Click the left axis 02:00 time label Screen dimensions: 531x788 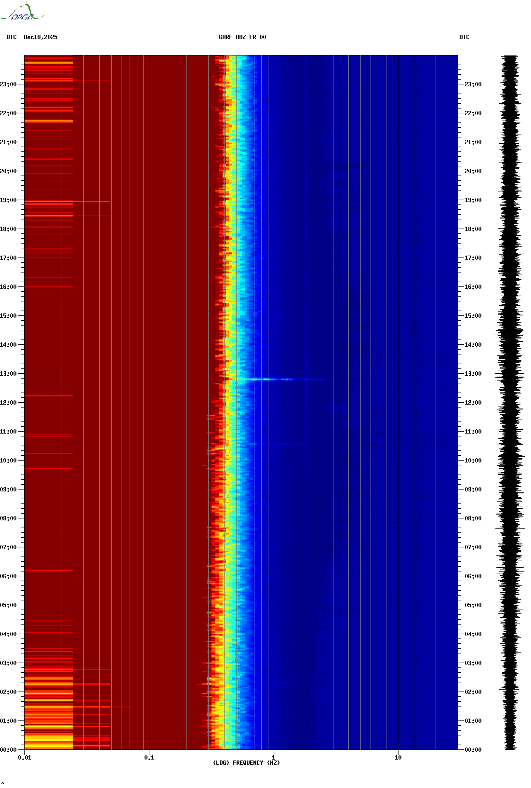tap(8, 692)
